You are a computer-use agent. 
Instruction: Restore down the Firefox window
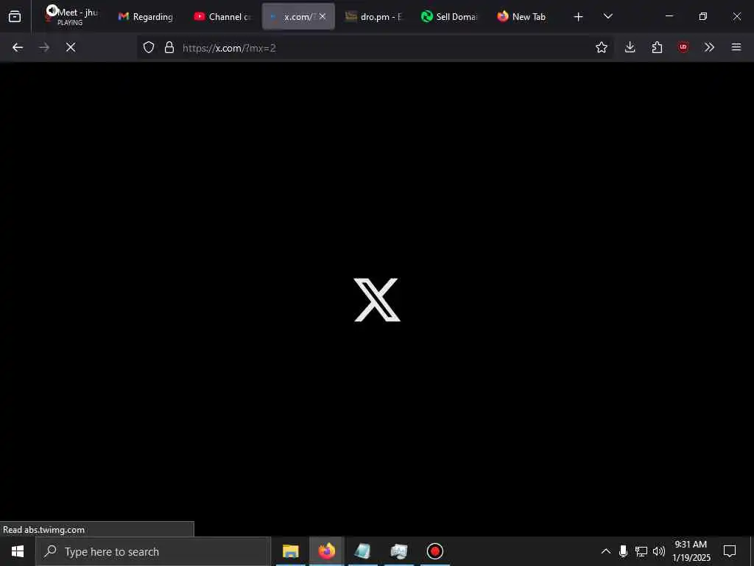703,16
